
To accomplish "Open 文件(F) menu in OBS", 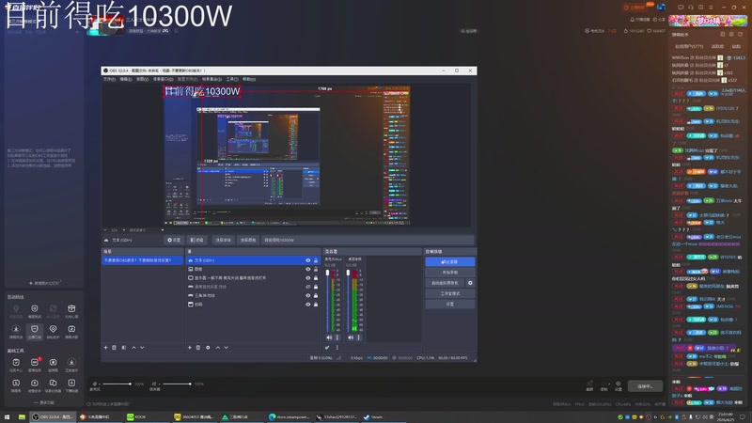I will (x=109, y=79).
